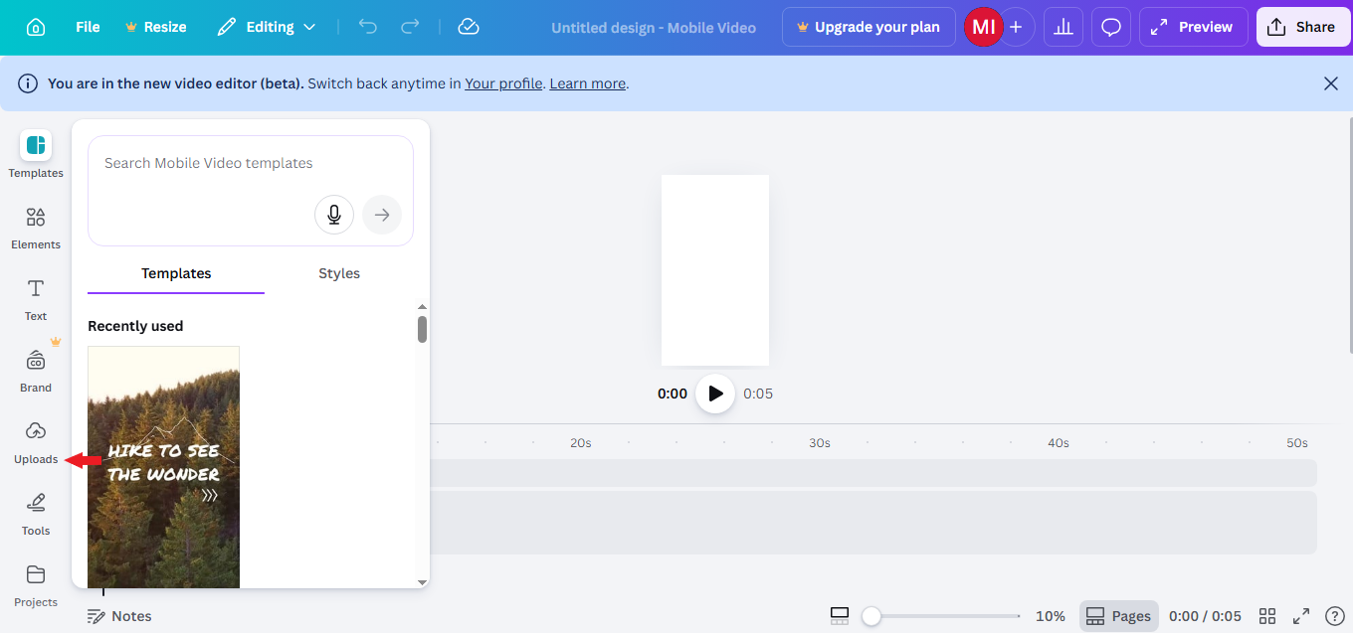The image size is (1353, 633).
Task: Open the Brand kit panel
Action: point(36,371)
